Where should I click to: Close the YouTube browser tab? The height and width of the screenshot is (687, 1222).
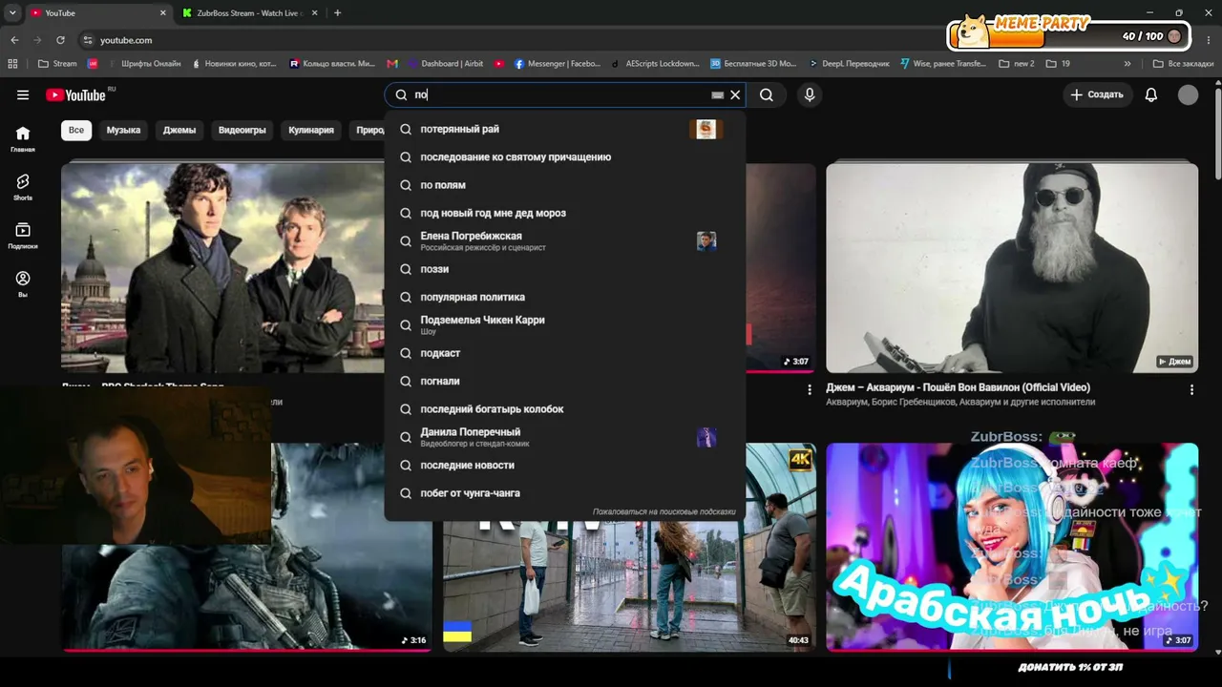[x=163, y=13]
